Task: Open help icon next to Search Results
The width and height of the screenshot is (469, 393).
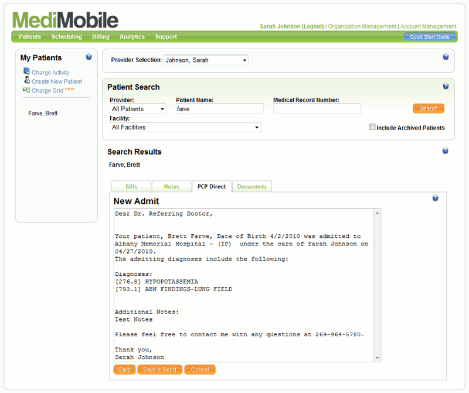Action: (x=445, y=151)
